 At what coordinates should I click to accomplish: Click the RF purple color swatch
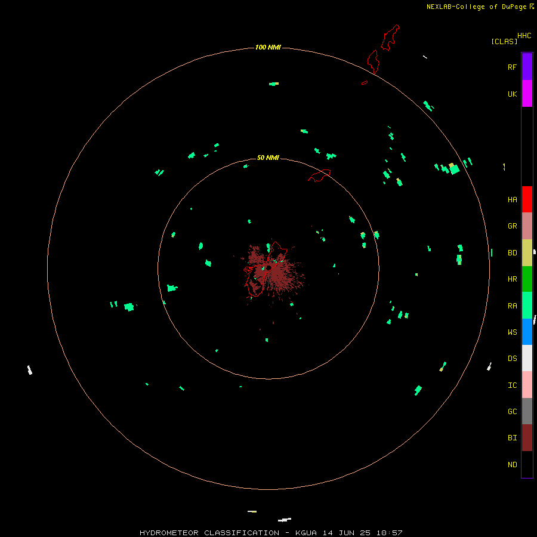(527, 67)
